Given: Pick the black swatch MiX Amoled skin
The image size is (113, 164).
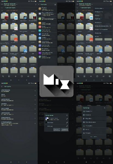Looking at the screenshot, I should [46, 122].
